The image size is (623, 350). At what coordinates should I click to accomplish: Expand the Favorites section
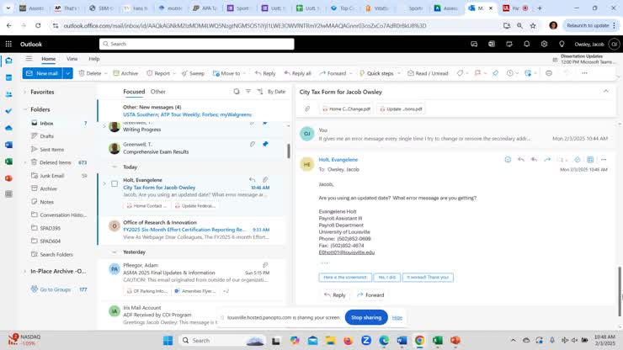[x=25, y=92]
